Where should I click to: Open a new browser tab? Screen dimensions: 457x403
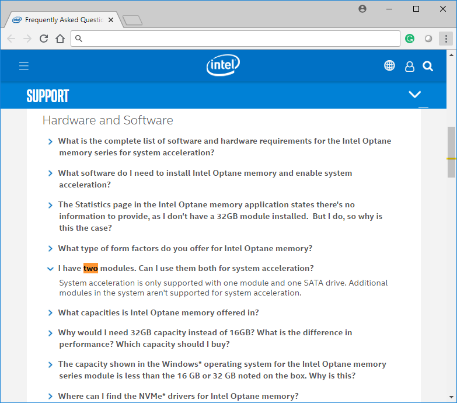pyautogui.click(x=132, y=20)
